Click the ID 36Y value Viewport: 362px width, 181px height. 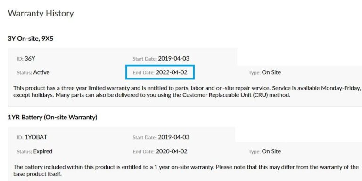tap(30, 58)
